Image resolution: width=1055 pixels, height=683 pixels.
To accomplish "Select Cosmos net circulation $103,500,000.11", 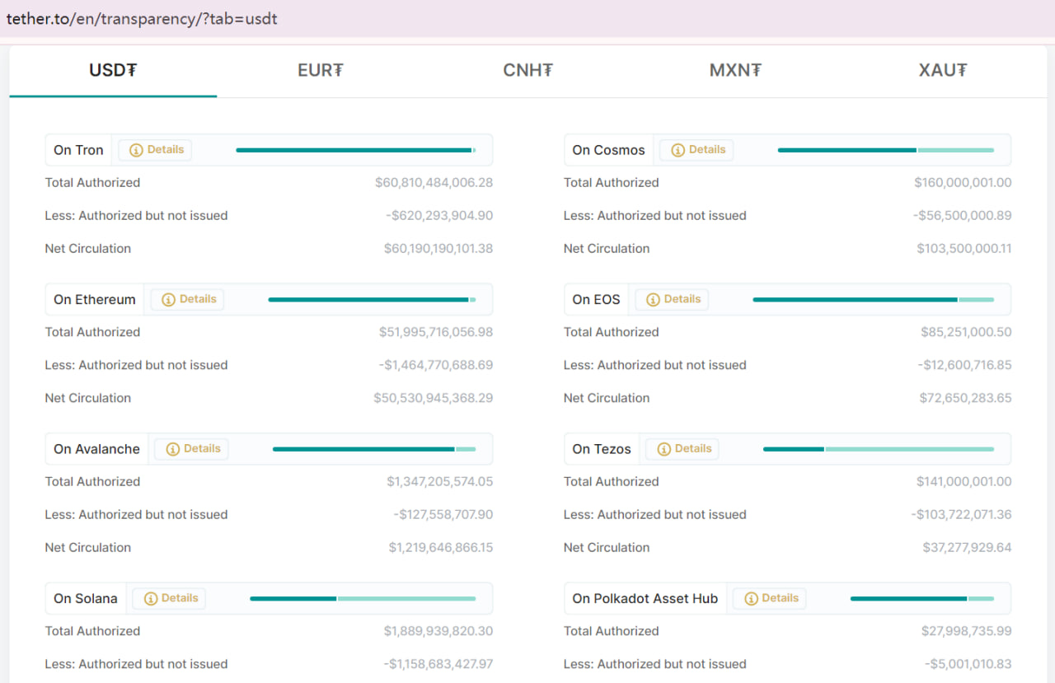I will coord(964,249).
